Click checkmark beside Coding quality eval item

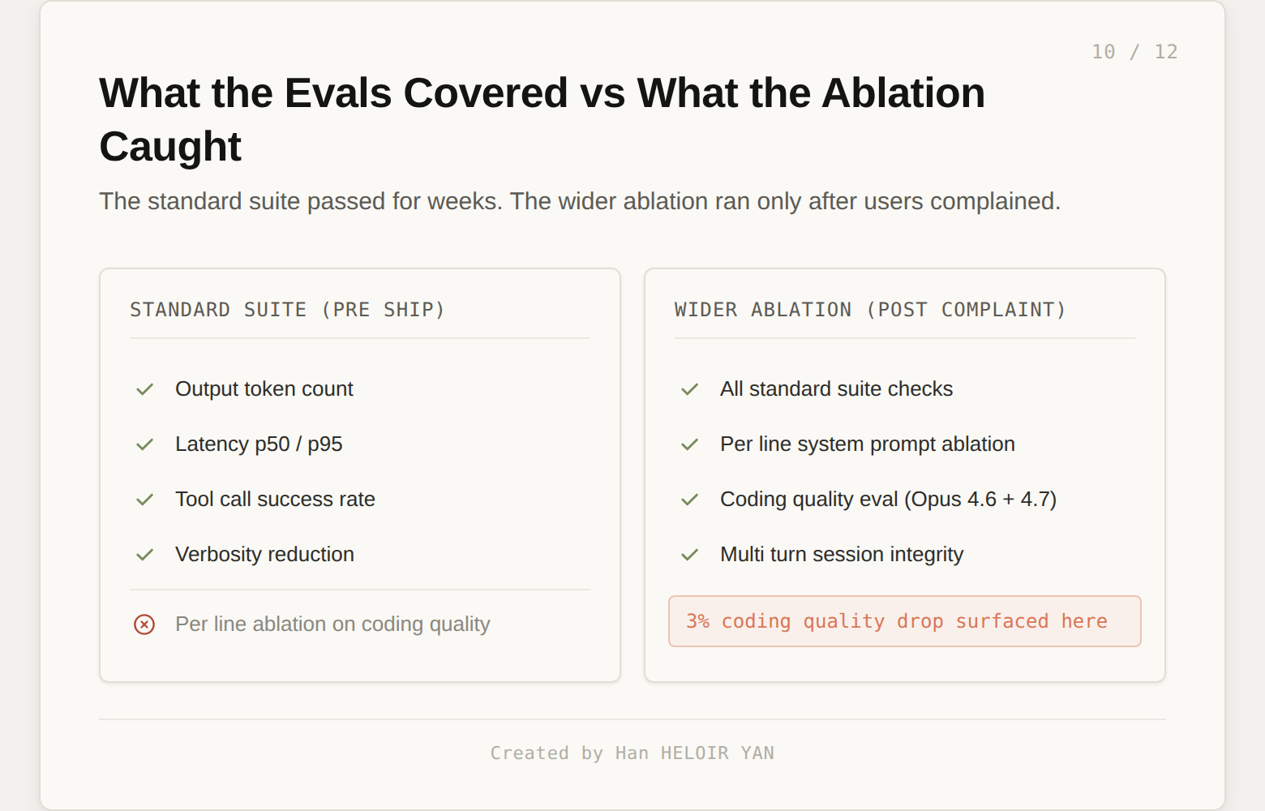690,500
